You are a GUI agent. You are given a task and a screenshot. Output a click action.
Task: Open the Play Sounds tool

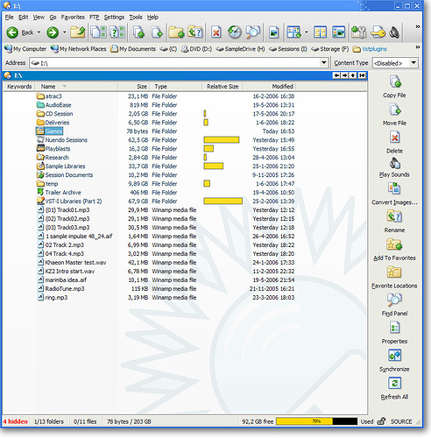394,164
